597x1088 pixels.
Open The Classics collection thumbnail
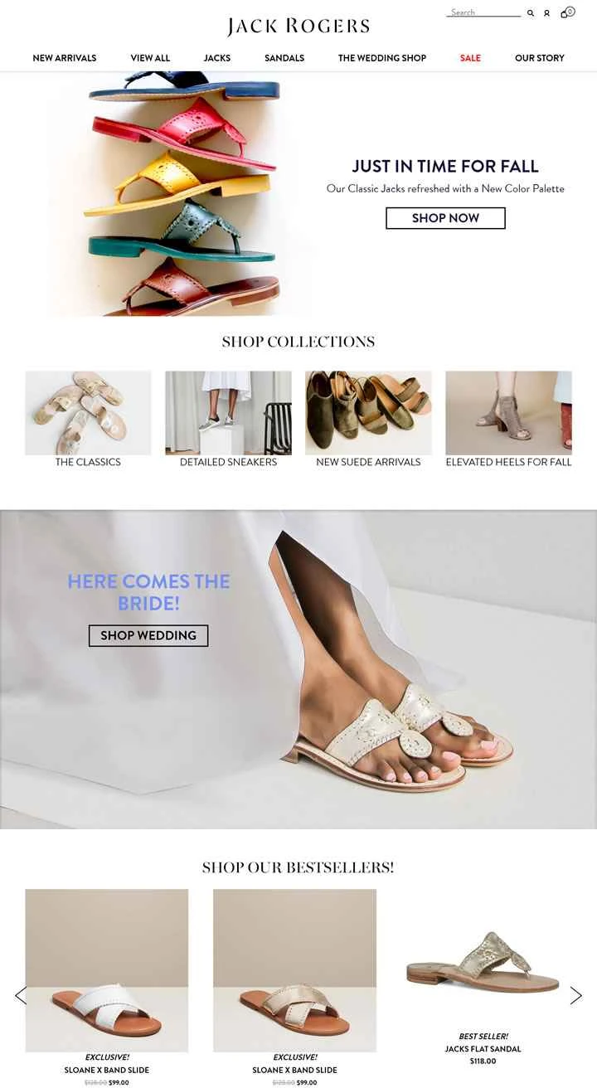coord(88,413)
